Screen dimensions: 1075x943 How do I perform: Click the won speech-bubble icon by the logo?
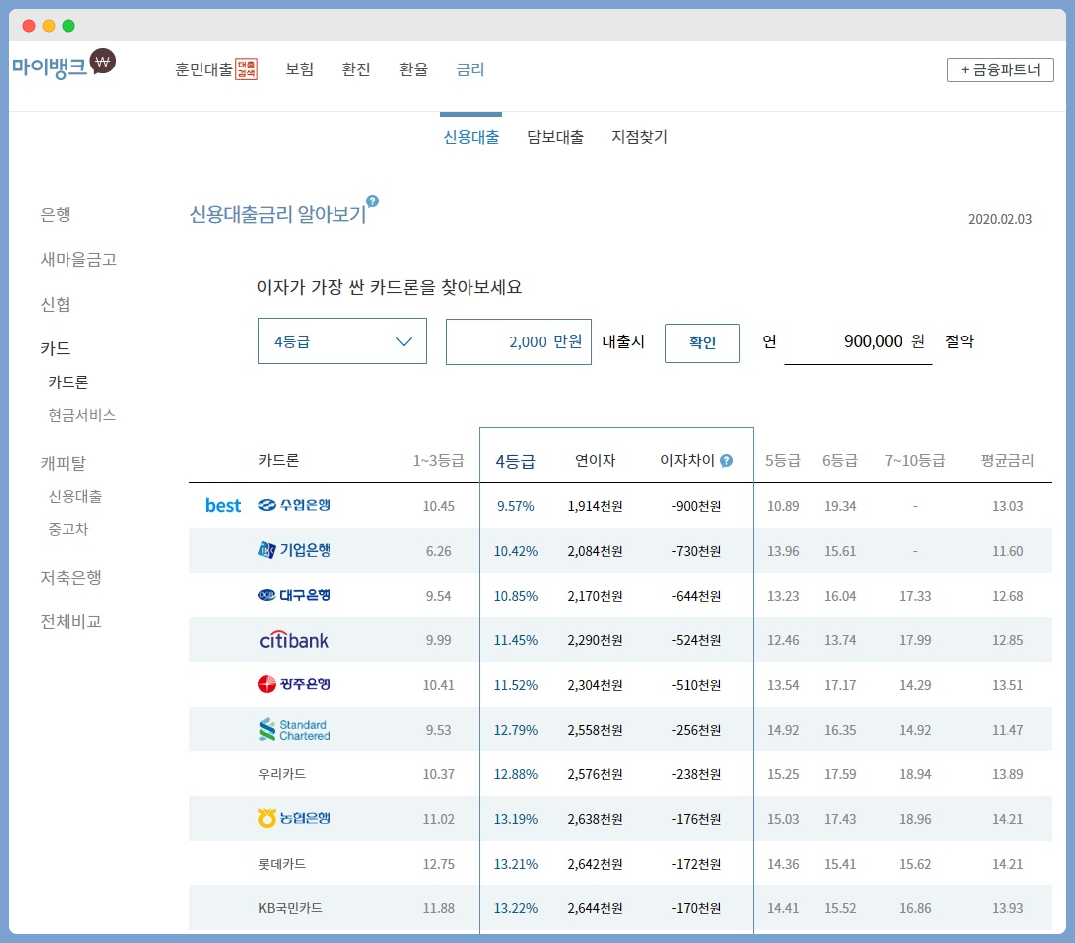coord(103,62)
